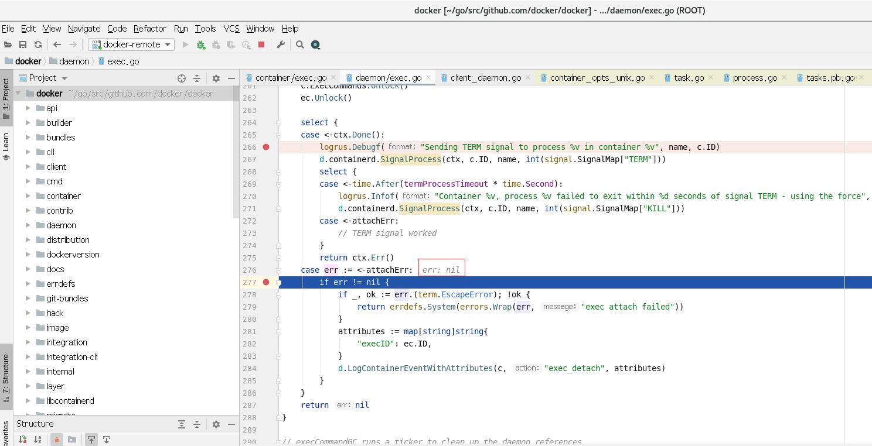The height and width of the screenshot is (446, 872).
Task: Close the daemon/exec.go tab
Action: tap(428, 77)
